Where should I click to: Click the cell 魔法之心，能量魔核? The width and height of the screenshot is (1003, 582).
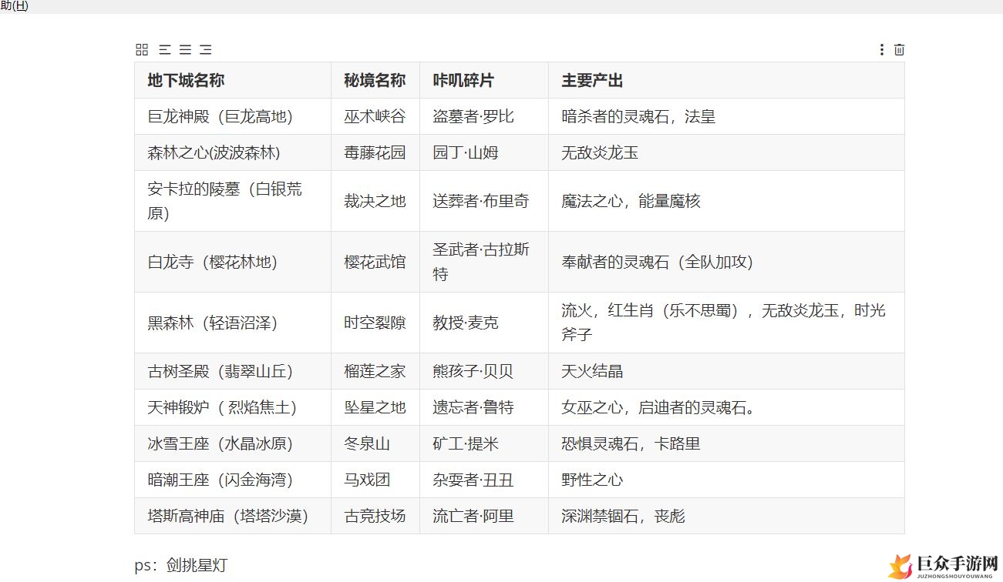click(x=726, y=201)
